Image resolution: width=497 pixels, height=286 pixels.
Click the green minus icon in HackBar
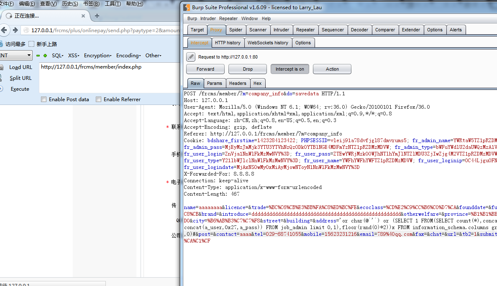(x=38, y=56)
